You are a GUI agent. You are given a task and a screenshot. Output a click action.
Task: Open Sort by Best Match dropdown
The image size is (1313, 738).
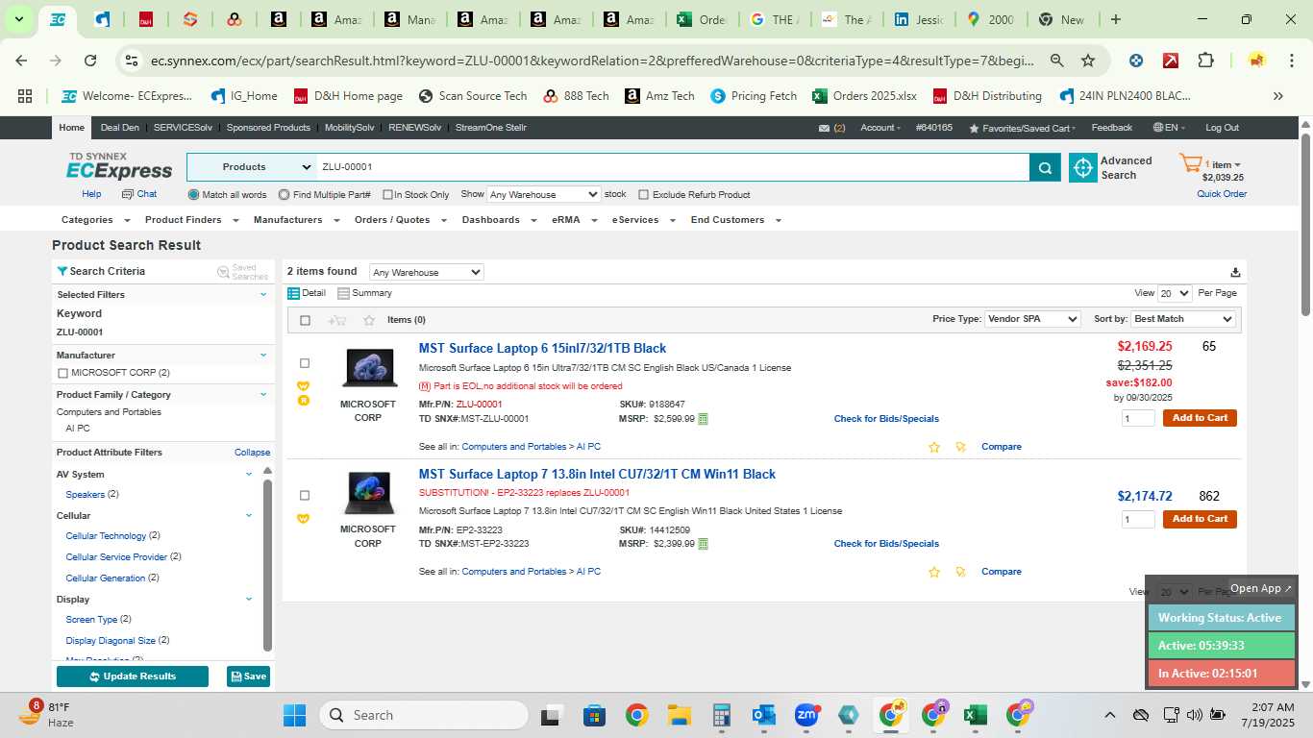click(x=1183, y=319)
